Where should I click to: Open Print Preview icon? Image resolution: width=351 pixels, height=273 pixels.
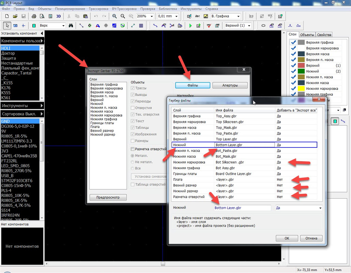[42, 16]
